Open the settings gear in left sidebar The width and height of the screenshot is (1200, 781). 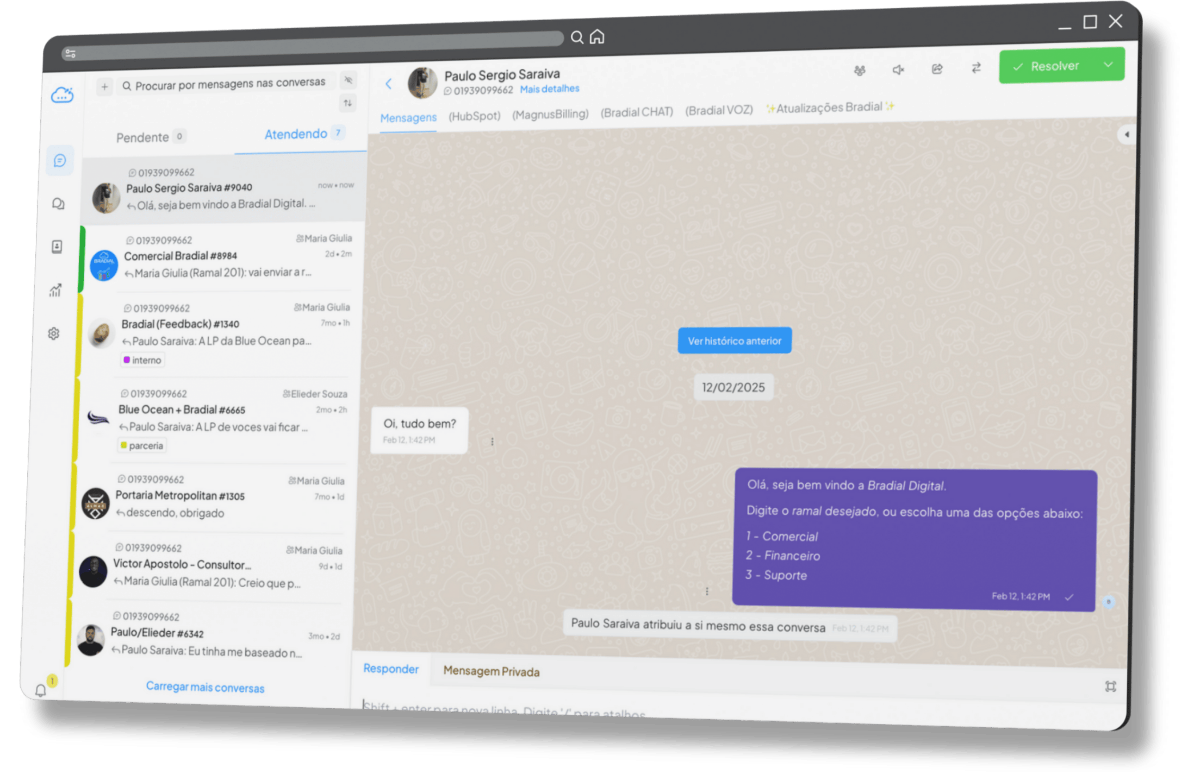point(54,333)
